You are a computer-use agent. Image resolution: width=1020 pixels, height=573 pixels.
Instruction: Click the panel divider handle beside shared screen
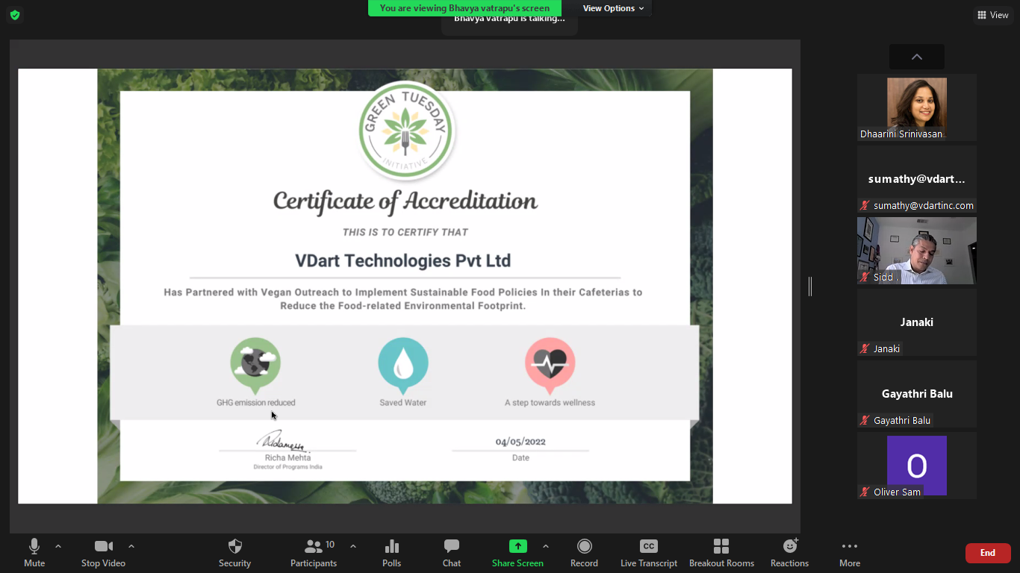click(x=809, y=286)
